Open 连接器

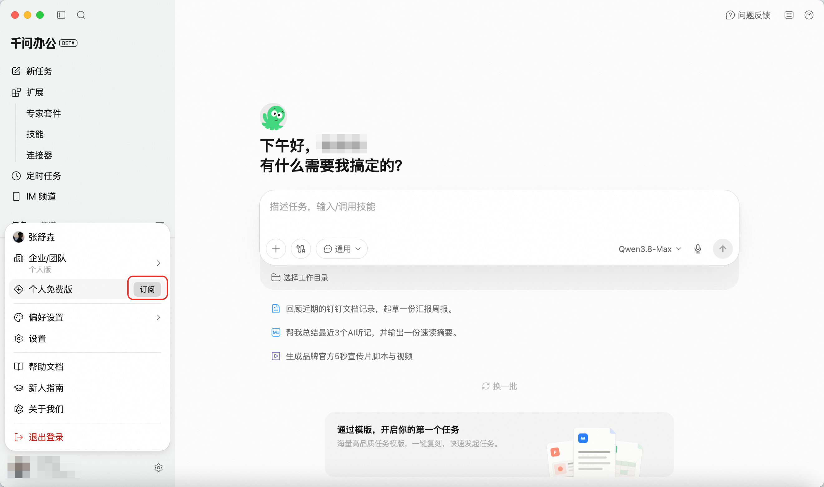tap(39, 155)
